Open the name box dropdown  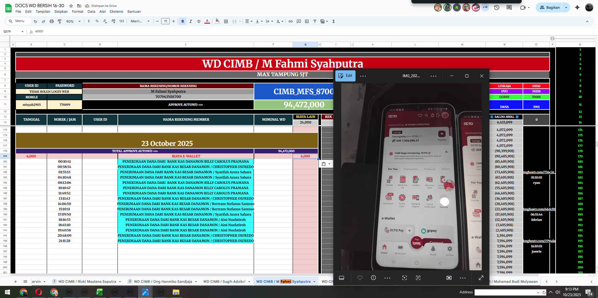tap(22, 31)
